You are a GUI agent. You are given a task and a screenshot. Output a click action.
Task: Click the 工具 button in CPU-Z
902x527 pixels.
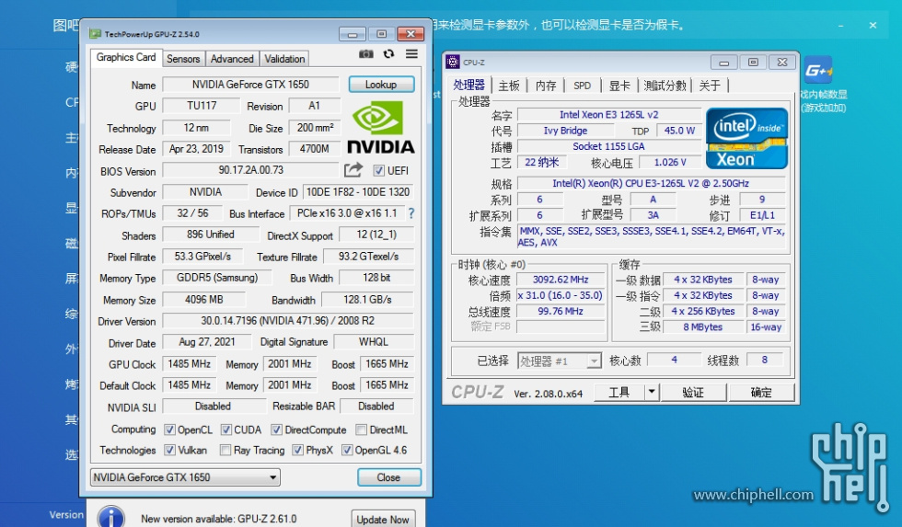tap(619, 393)
